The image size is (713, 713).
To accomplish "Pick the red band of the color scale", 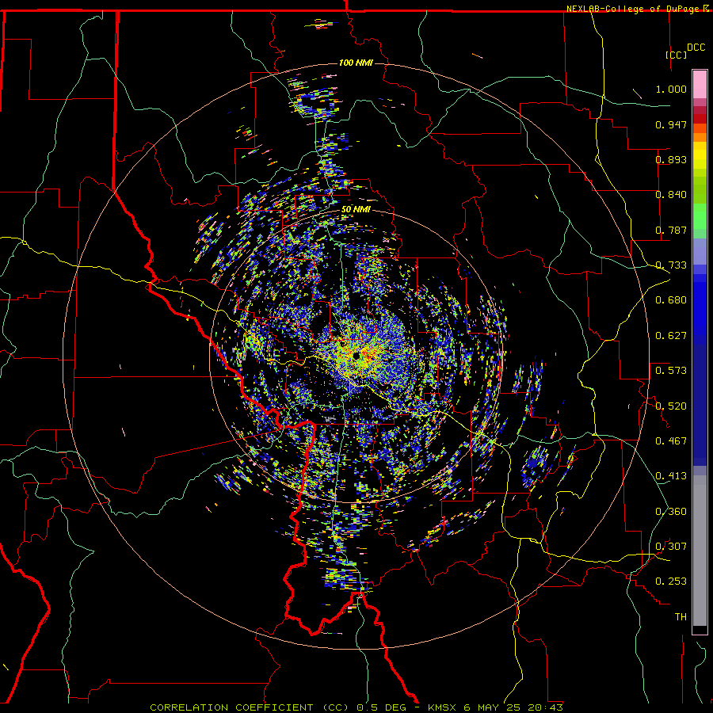I will point(700,119).
